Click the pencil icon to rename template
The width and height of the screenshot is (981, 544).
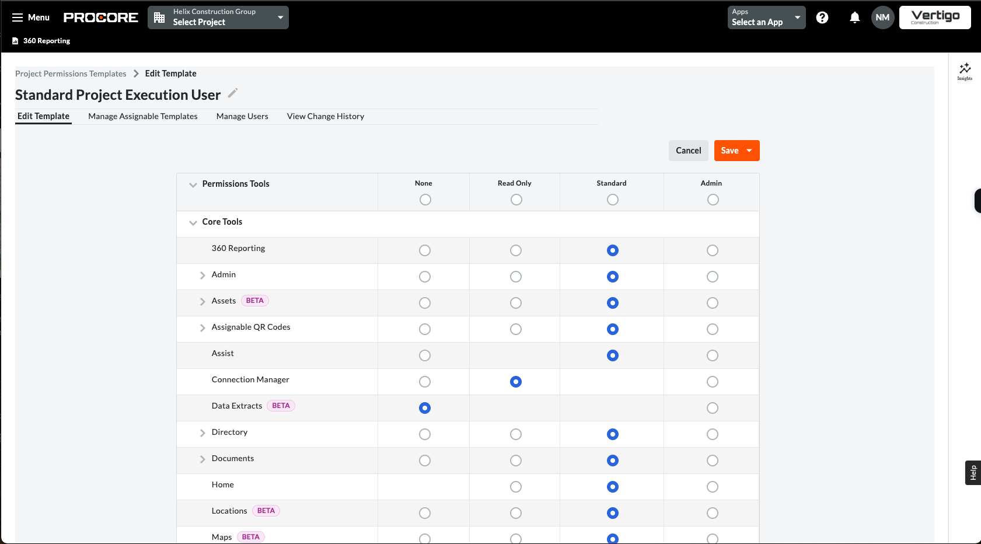click(x=233, y=93)
